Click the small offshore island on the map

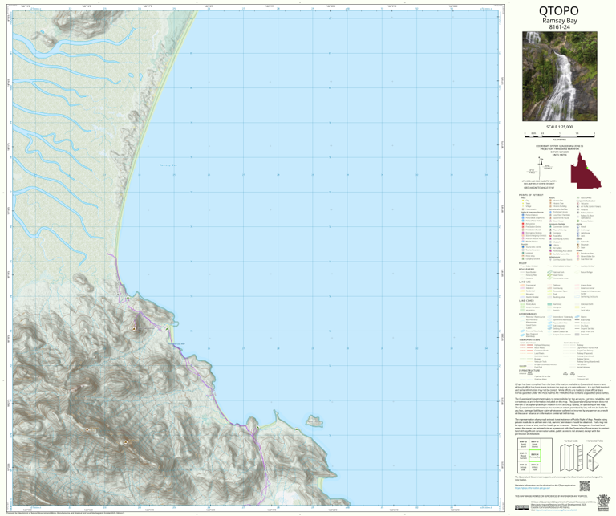[x=314, y=421]
